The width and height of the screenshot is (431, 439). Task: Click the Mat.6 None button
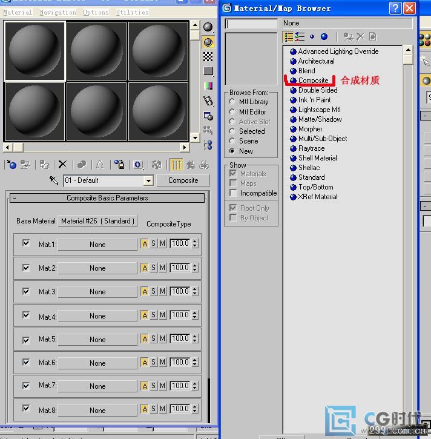point(97,363)
